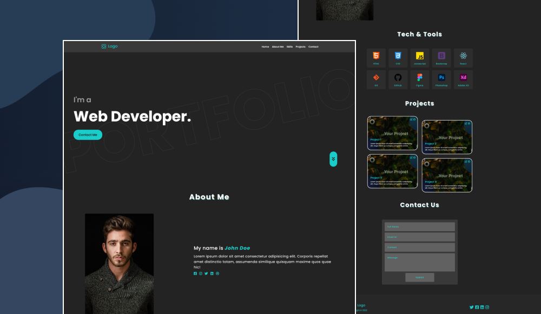The height and width of the screenshot is (314, 541).
Task: Click the Contact Me button
Action: pos(88,135)
